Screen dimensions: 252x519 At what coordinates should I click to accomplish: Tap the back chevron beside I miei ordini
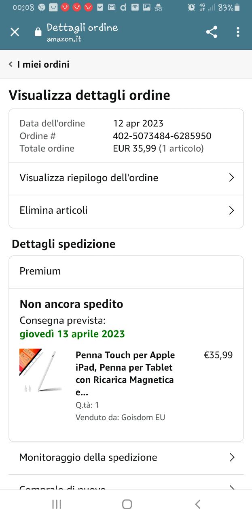tap(11, 64)
